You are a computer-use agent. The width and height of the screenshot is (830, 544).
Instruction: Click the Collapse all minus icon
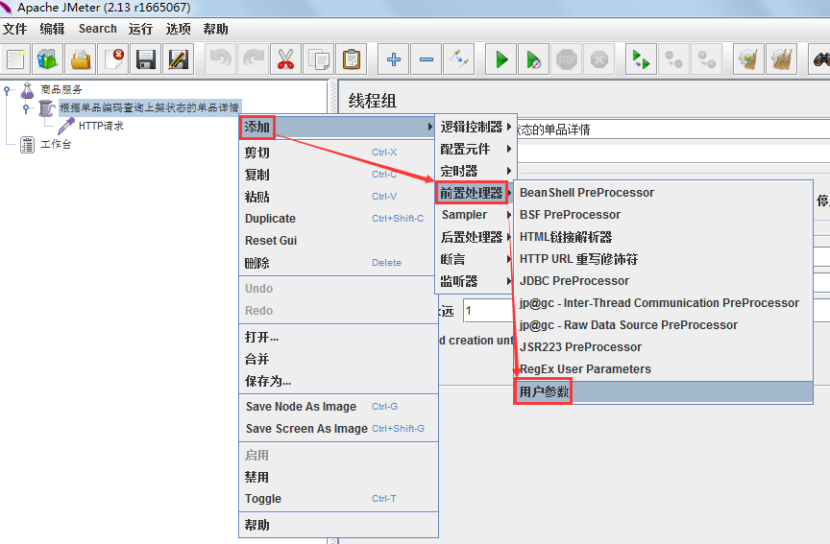point(427,59)
